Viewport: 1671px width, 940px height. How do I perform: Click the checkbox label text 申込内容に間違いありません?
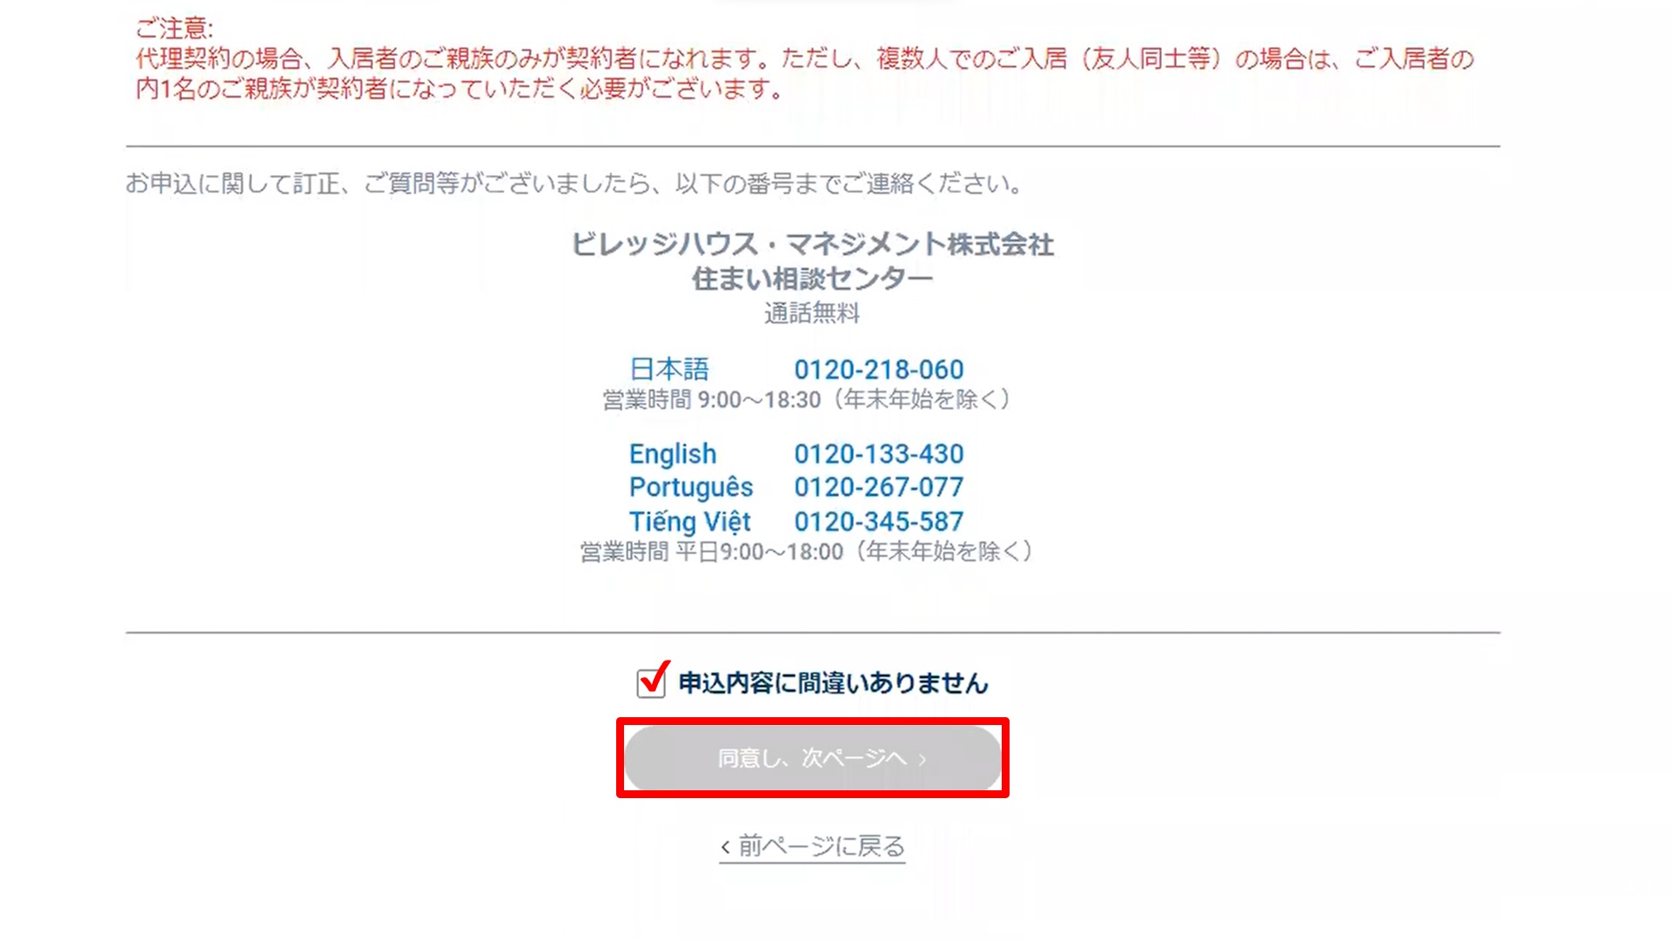tap(833, 683)
